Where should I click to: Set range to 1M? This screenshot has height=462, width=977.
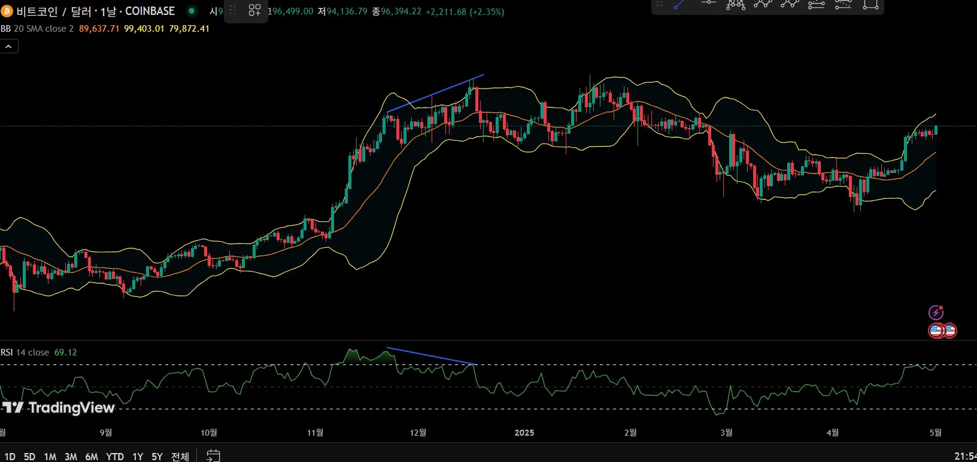(50, 457)
